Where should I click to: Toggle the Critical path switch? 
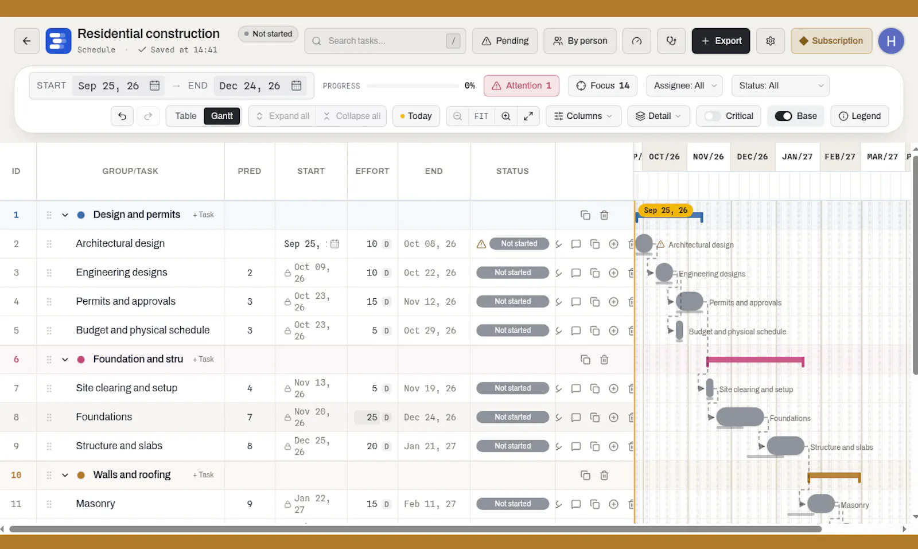[713, 116]
